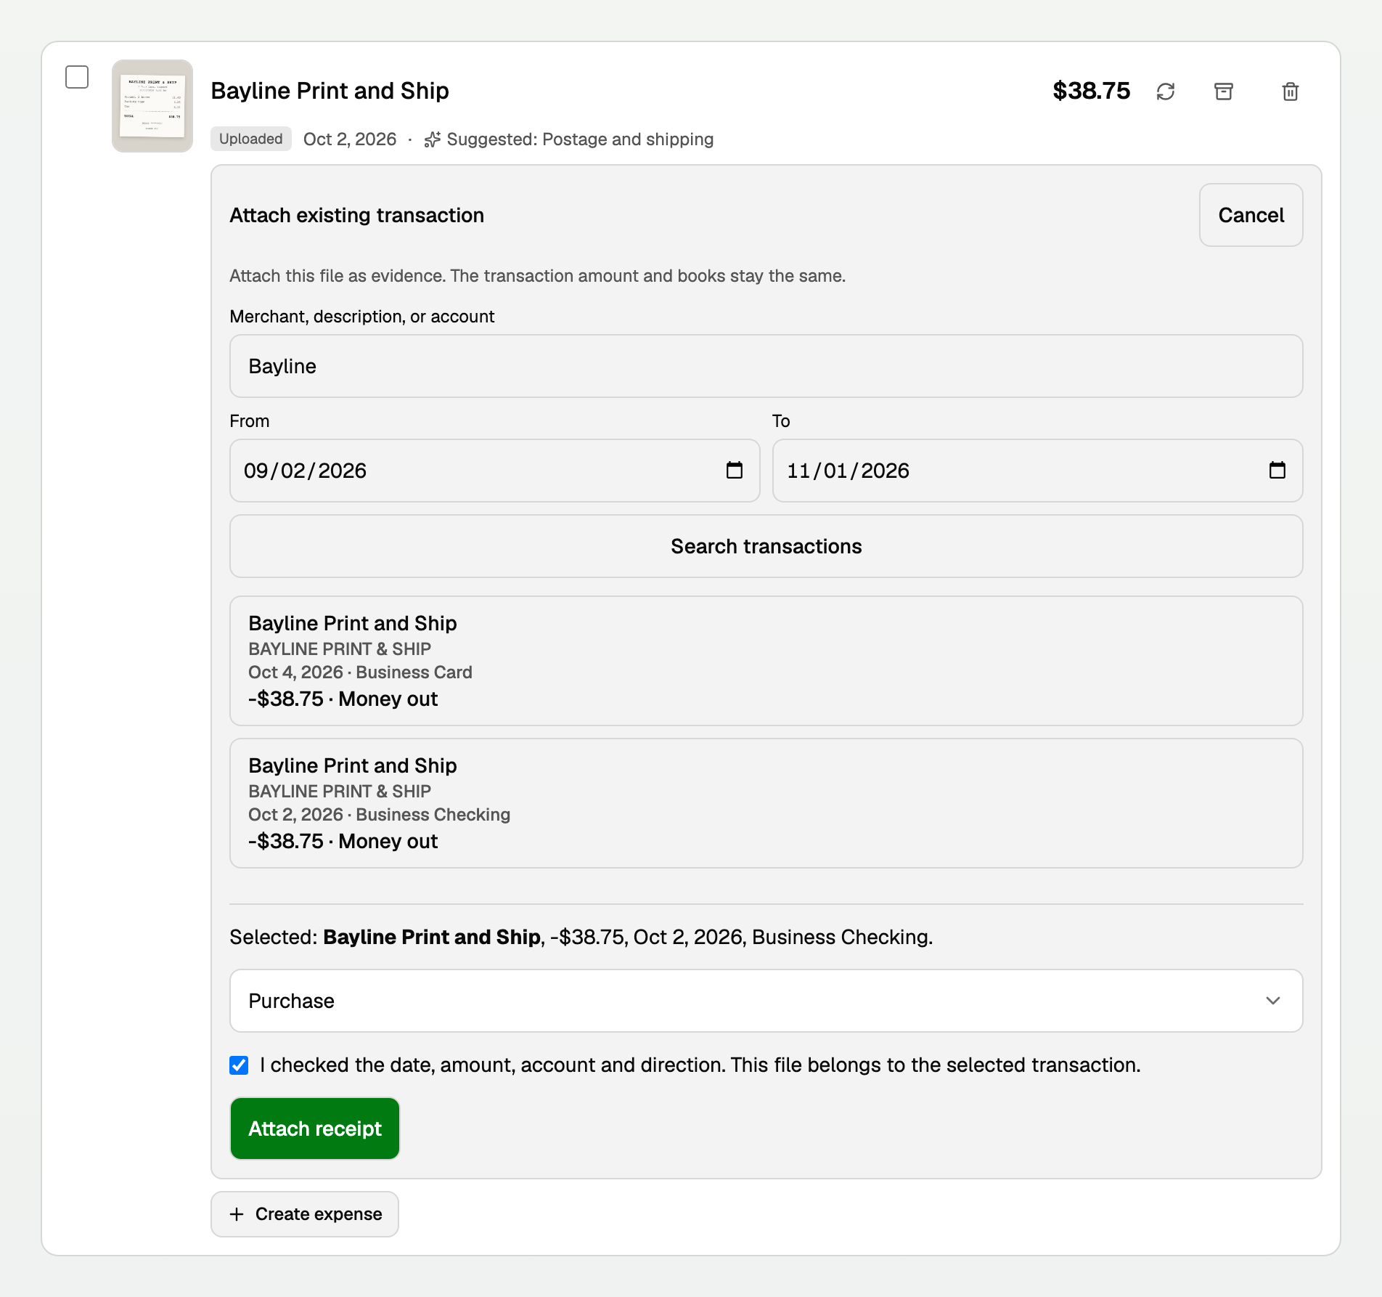Click the To date field 11/01/2026
This screenshot has height=1297, width=1382.
point(1038,471)
